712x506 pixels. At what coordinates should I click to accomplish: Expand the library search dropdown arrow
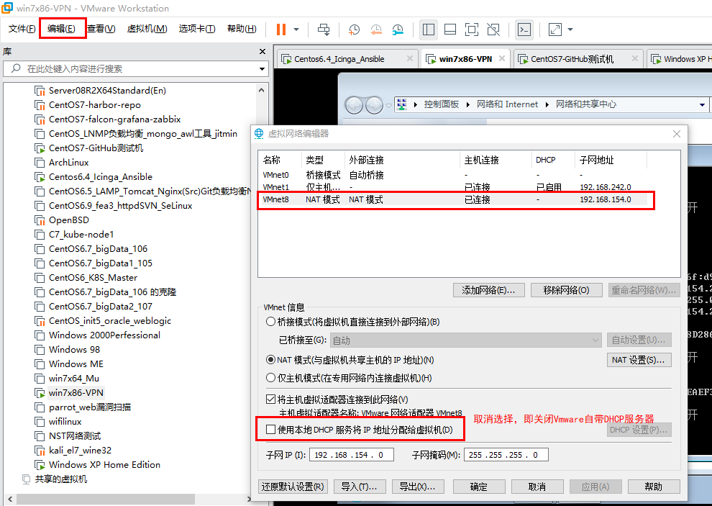click(x=262, y=69)
